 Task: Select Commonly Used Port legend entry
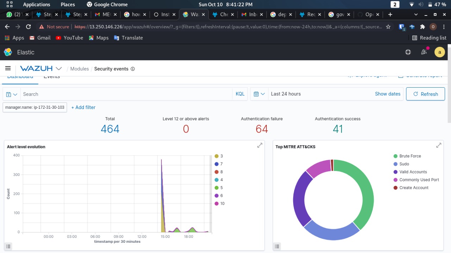(x=416, y=180)
